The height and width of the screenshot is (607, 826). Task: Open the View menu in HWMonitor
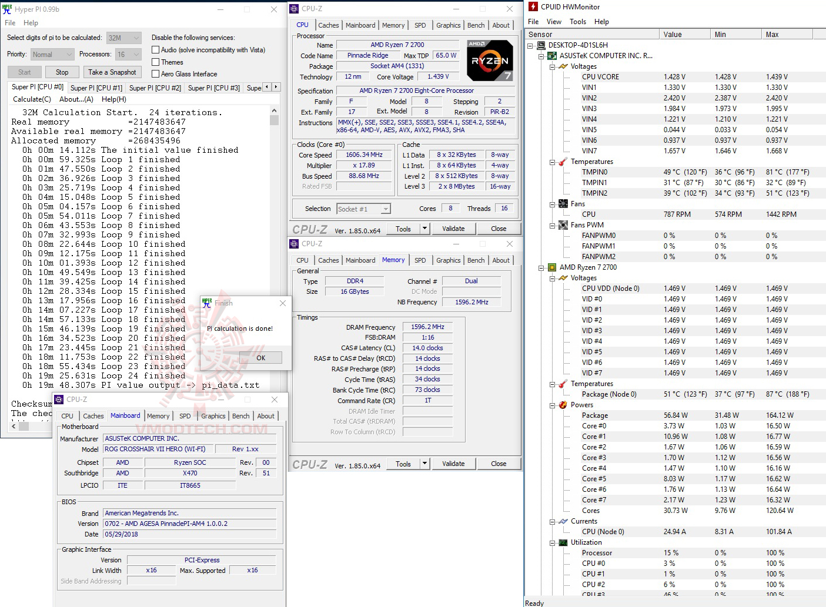[554, 21]
